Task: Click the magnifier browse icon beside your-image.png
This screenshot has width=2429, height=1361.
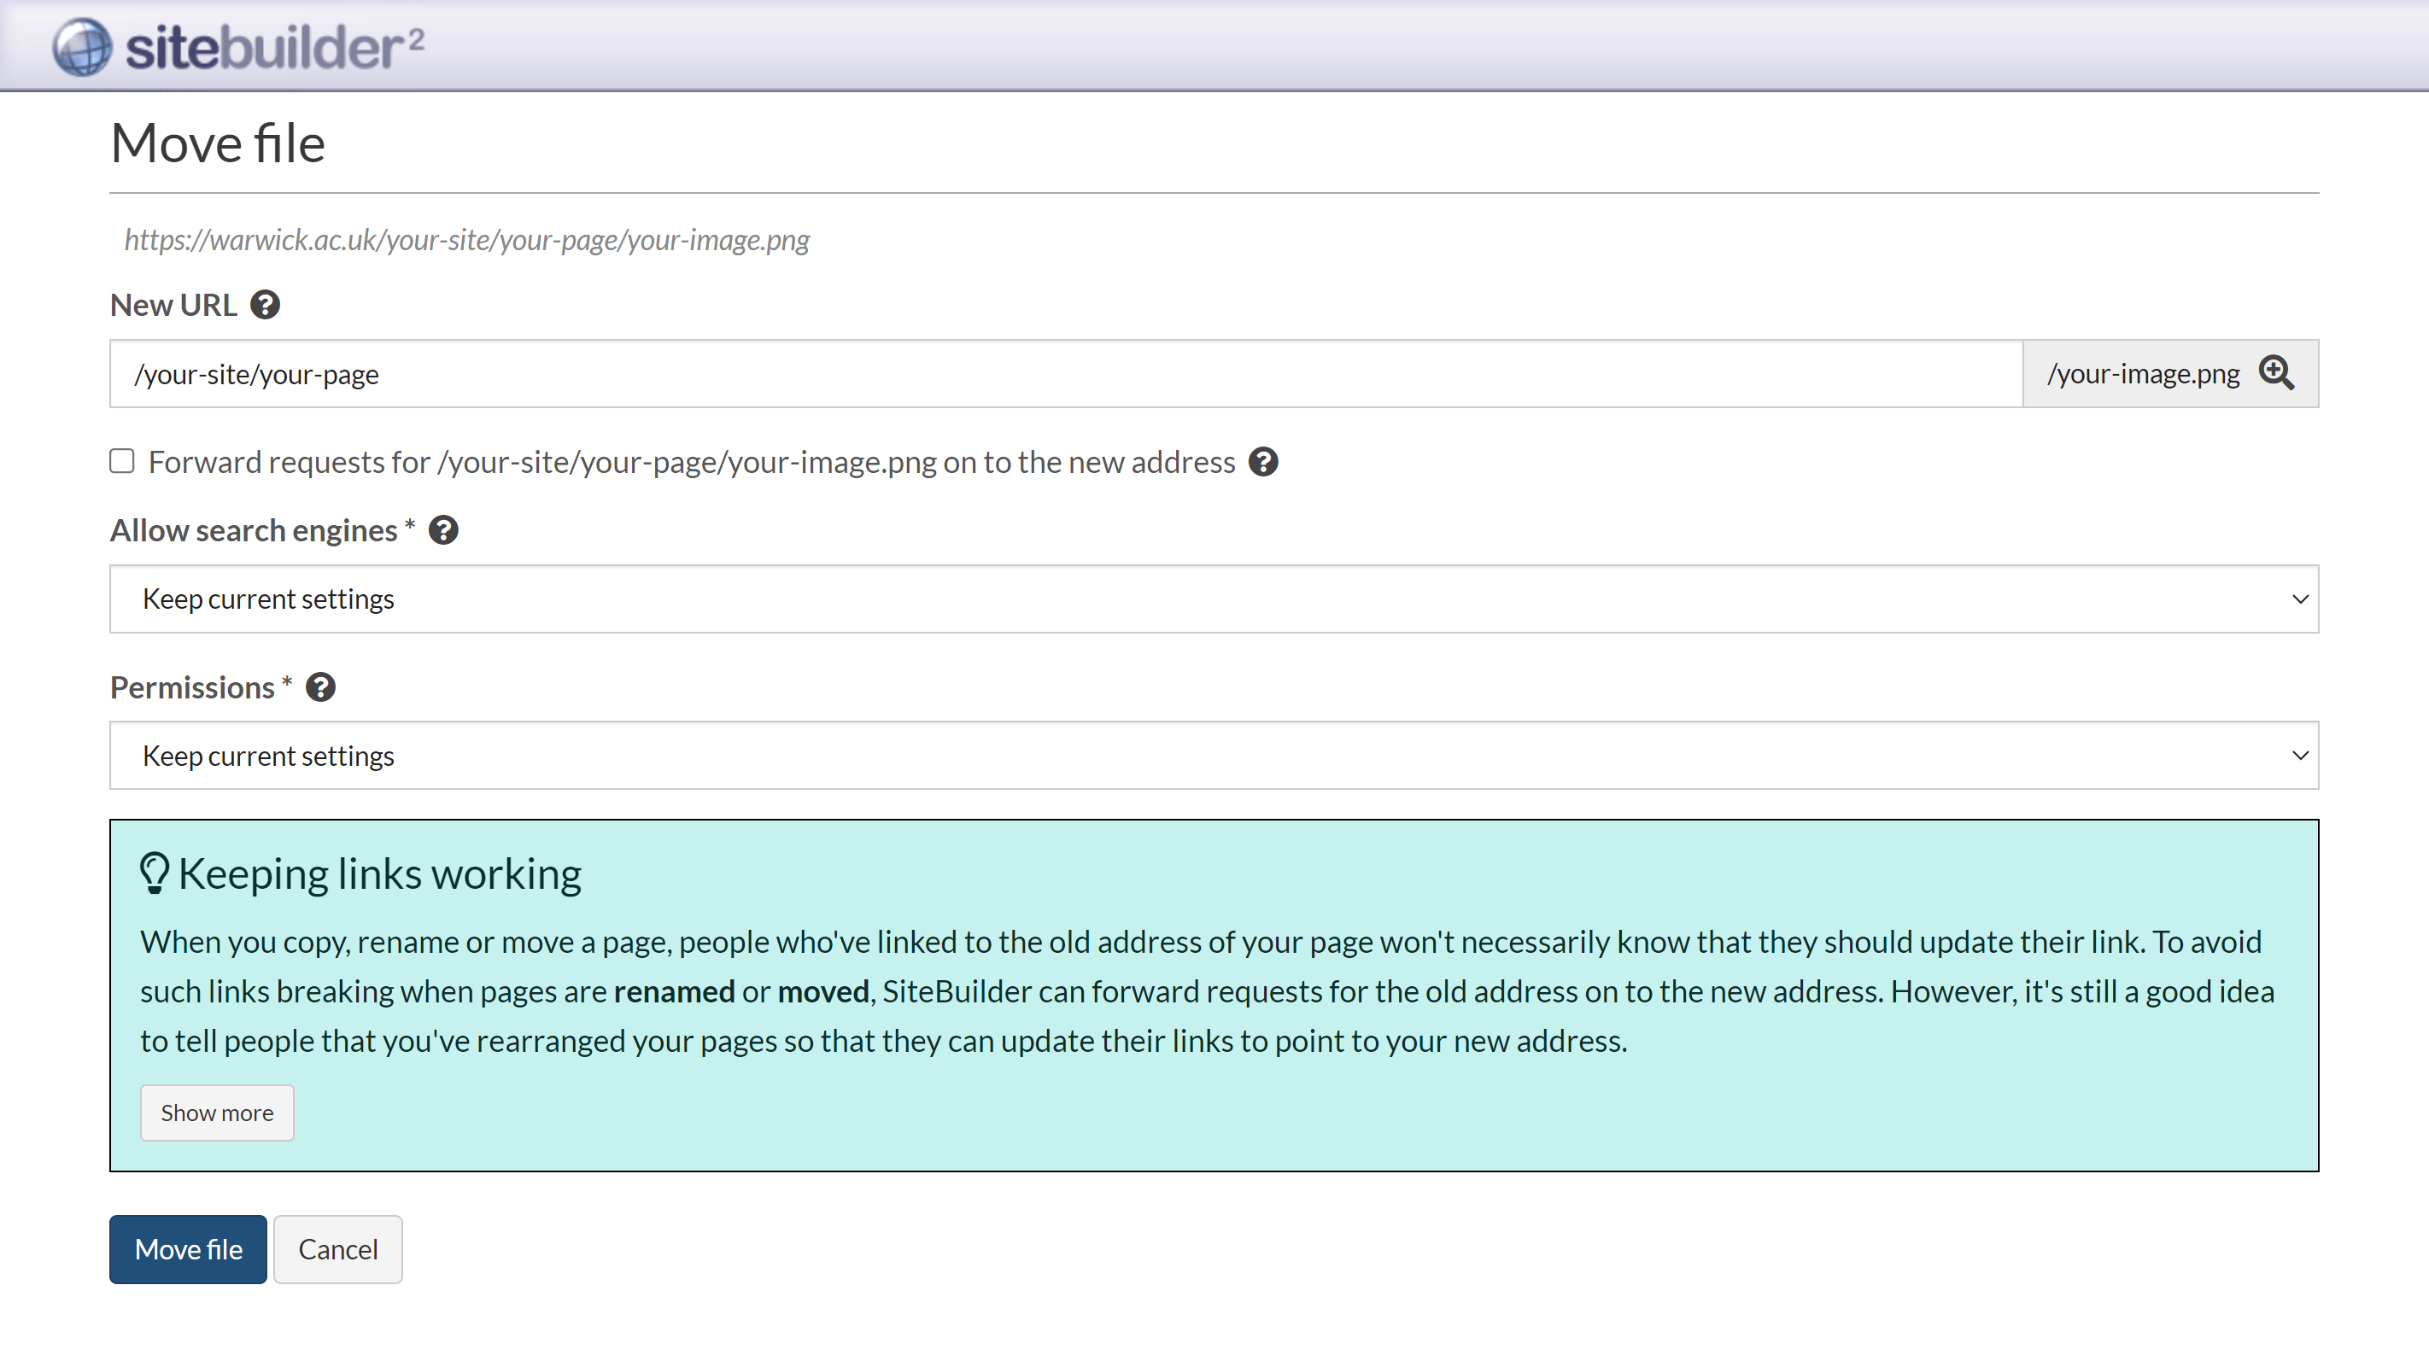Action: pos(2276,373)
